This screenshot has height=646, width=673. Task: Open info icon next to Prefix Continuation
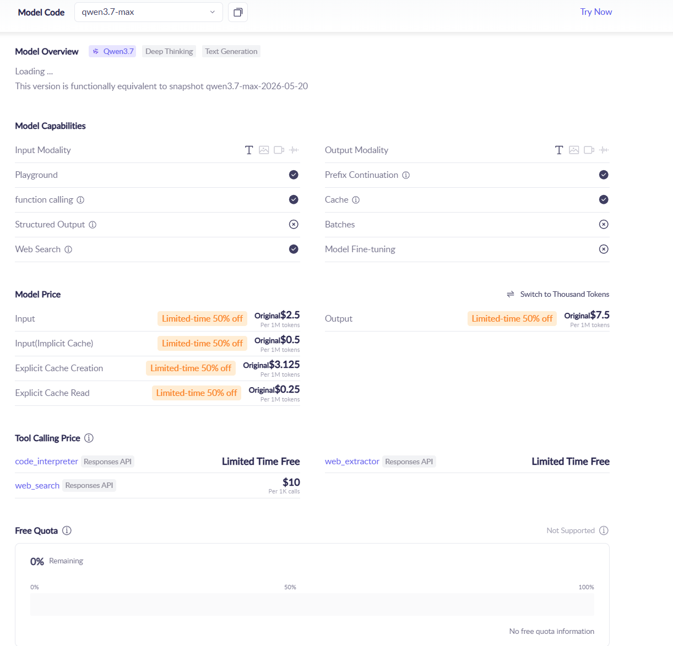(x=406, y=175)
